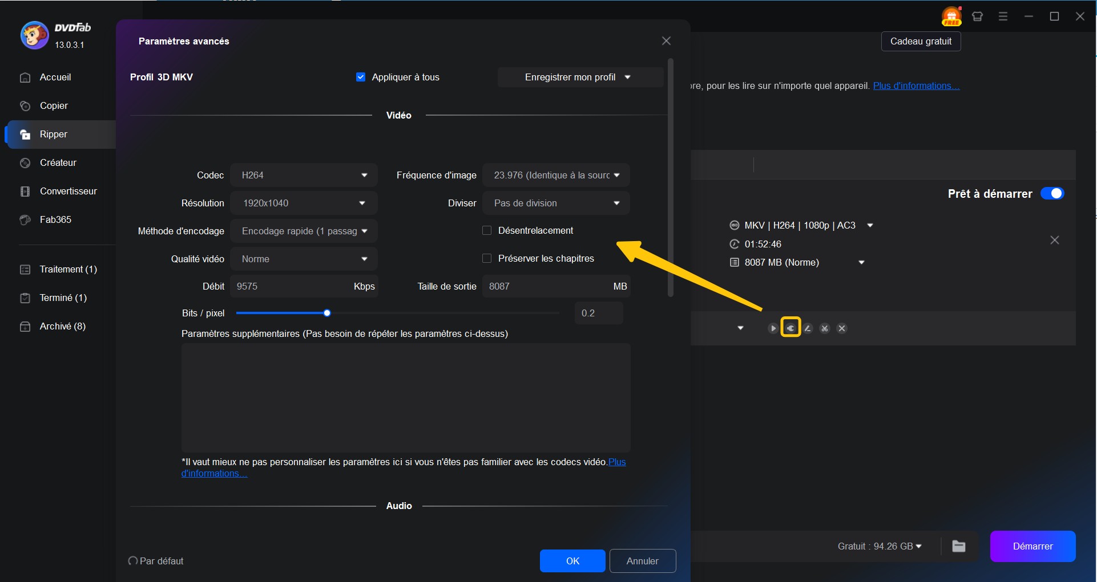Click the Convertisseur film icon in the sidebar
1097x582 pixels.
[x=25, y=192]
